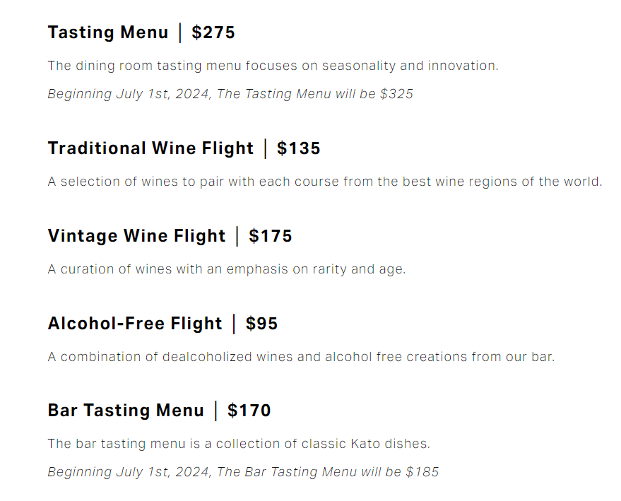Click the rarity and age description
The width and height of the screenshot is (621, 501).
(x=227, y=269)
